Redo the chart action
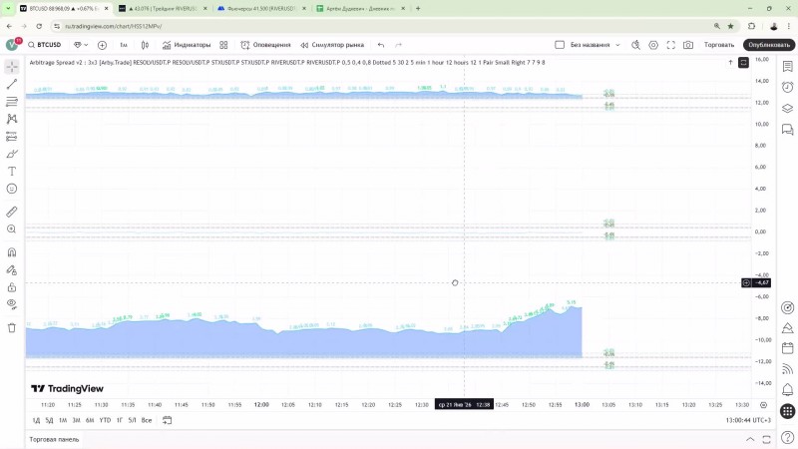Screen dimensions: 798x449 [x=398, y=45]
